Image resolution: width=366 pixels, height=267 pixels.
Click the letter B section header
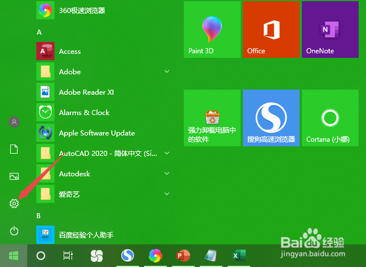39,216
